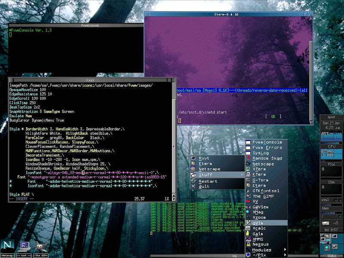This screenshot has width=344, height=258.
Task: Click the "ClickTime 250" line in rxvt
Action: coord(23,103)
